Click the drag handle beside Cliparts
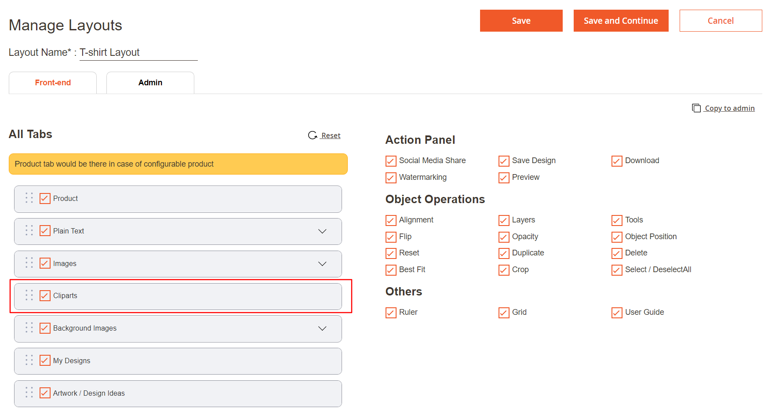This screenshot has height=408, width=768. [x=29, y=295]
